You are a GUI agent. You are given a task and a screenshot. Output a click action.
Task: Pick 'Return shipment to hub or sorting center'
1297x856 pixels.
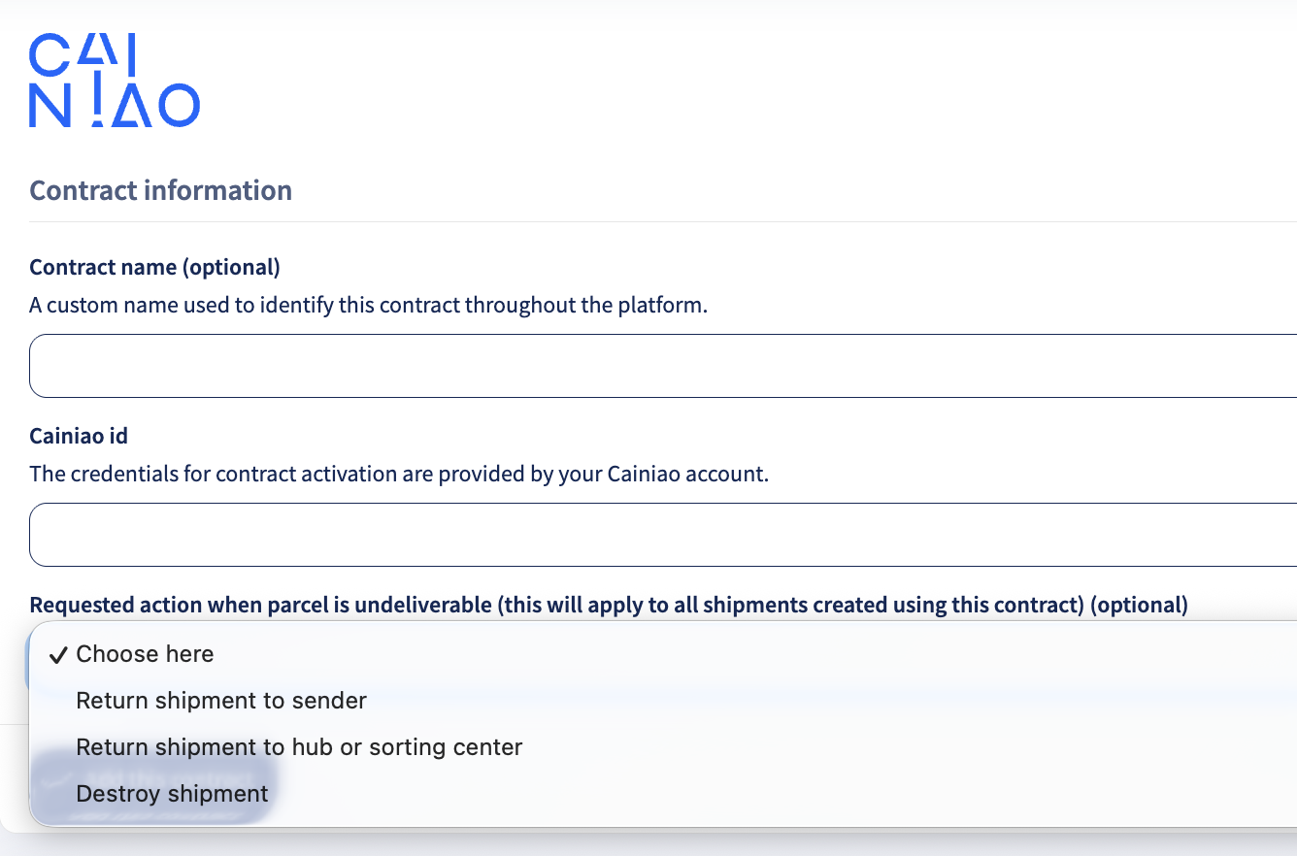coord(663,747)
